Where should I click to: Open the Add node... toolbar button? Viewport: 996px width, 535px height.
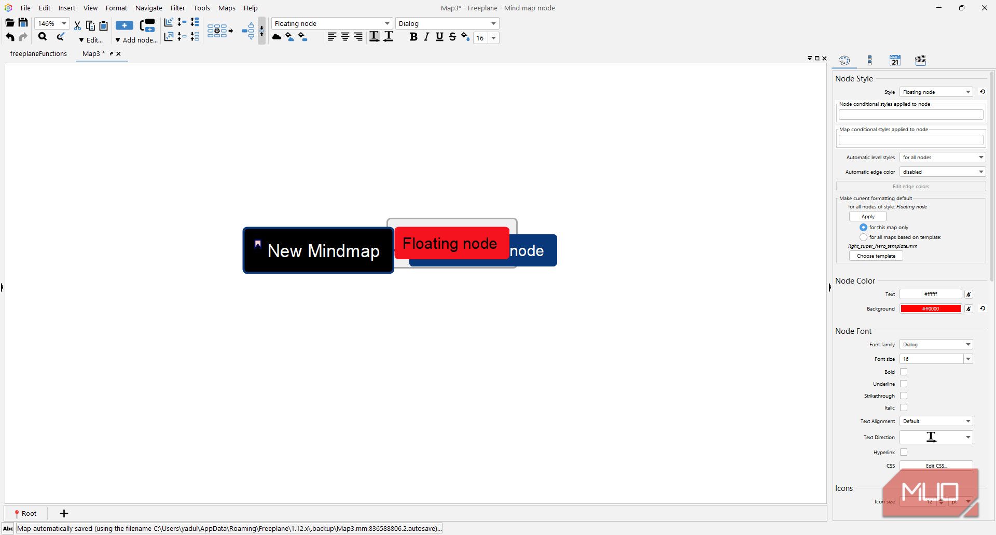tap(136, 40)
